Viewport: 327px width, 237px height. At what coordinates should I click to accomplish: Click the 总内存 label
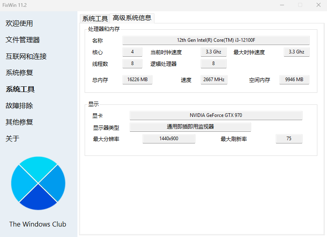click(x=100, y=80)
